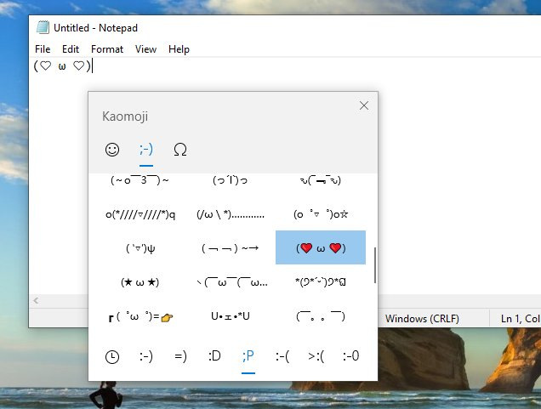Click the Kaomoji panel heading
This screenshot has width=541, height=409.
coord(125,116)
